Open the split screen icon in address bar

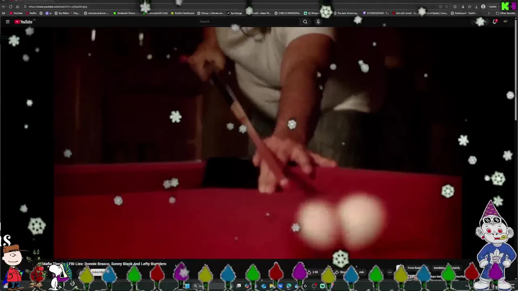440,6
